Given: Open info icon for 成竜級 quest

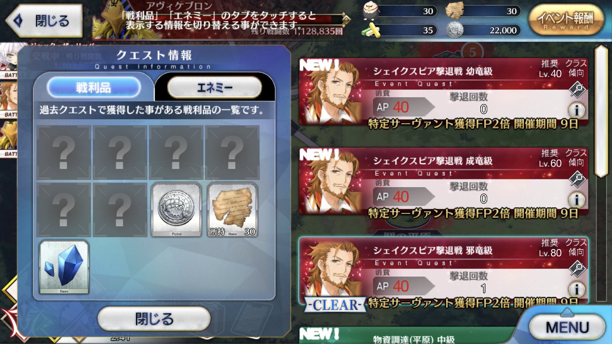Looking at the screenshot, I should click(576, 200).
